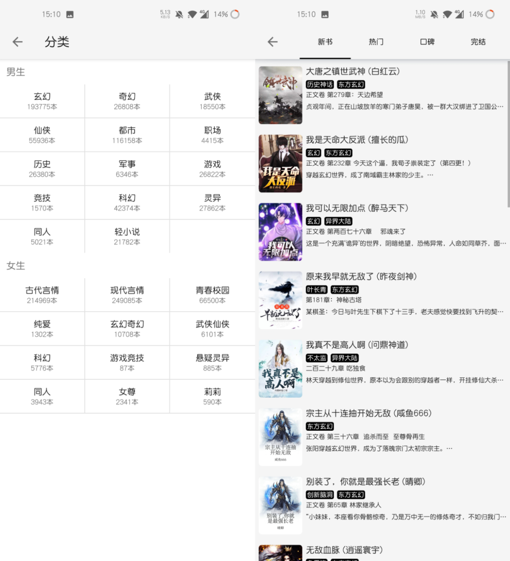The height and width of the screenshot is (561, 510).
Task: Open the 都市 category
Action: (x=127, y=135)
